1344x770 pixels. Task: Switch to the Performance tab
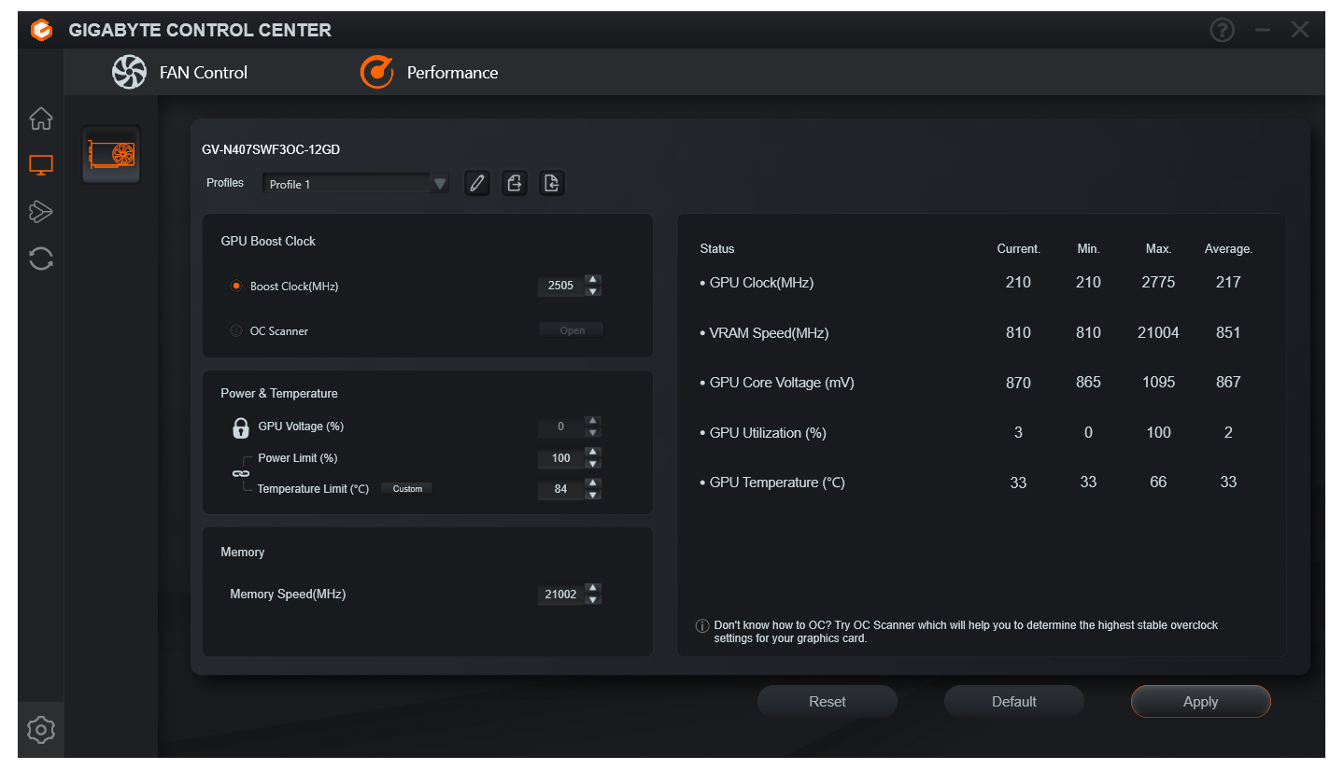coord(430,72)
